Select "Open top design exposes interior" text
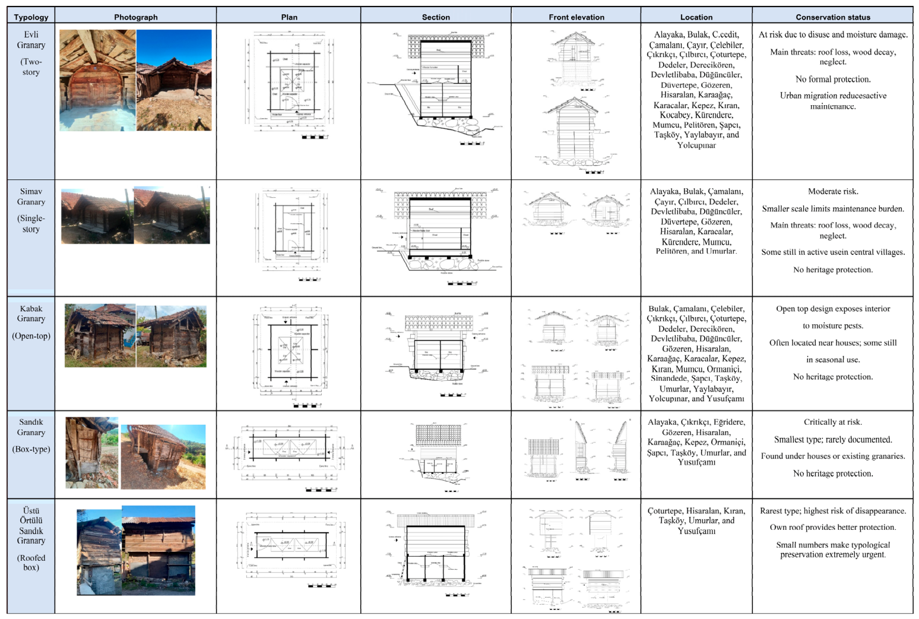Image resolution: width=919 pixels, height=619 pixels. click(833, 309)
